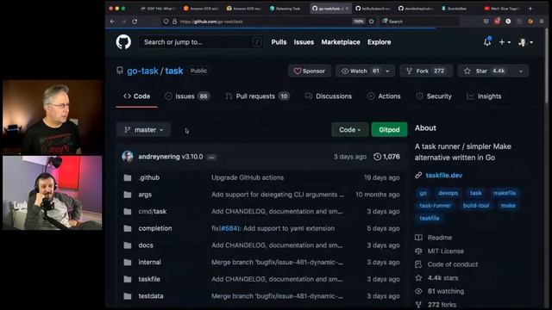Open Explore in the top navigation

point(379,42)
